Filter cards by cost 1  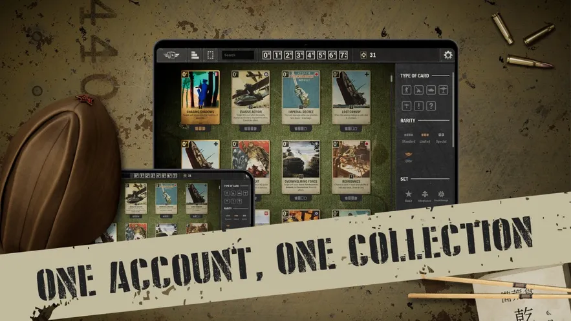pos(277,55)
